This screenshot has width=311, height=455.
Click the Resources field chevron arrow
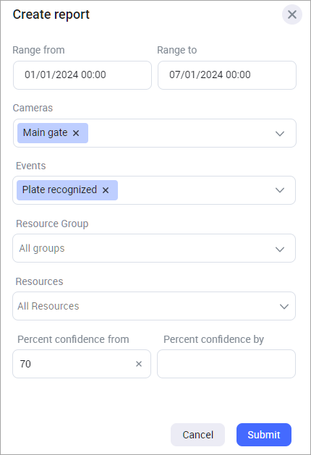284,307
